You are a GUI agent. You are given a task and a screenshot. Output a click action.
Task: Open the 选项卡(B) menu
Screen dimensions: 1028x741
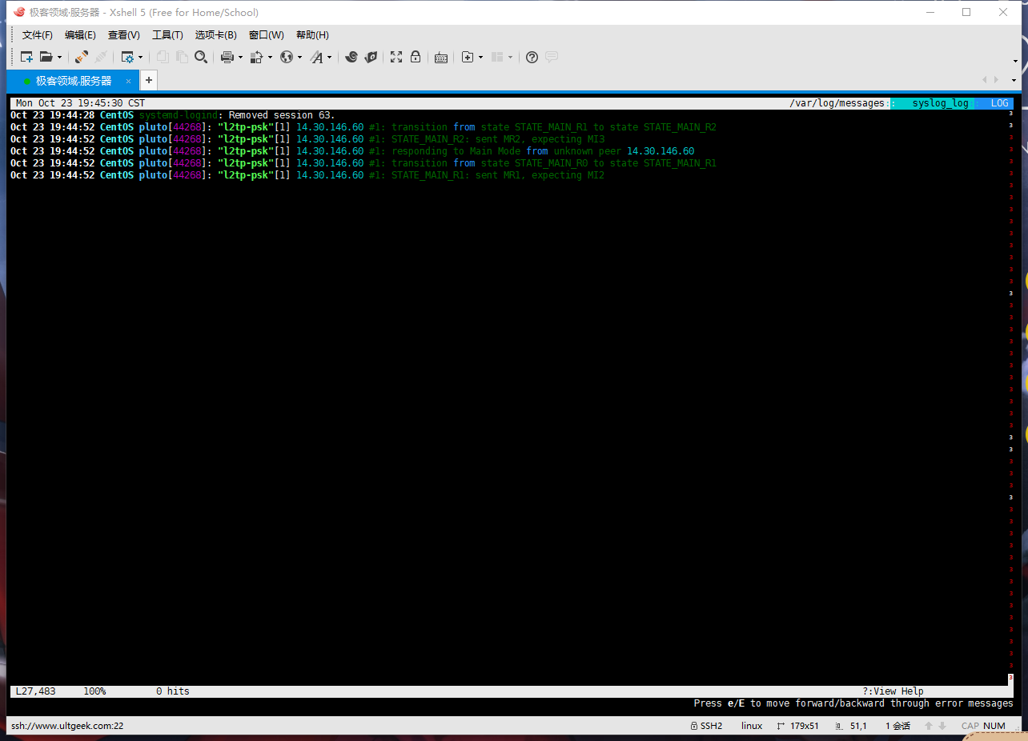tap(216, 35)
